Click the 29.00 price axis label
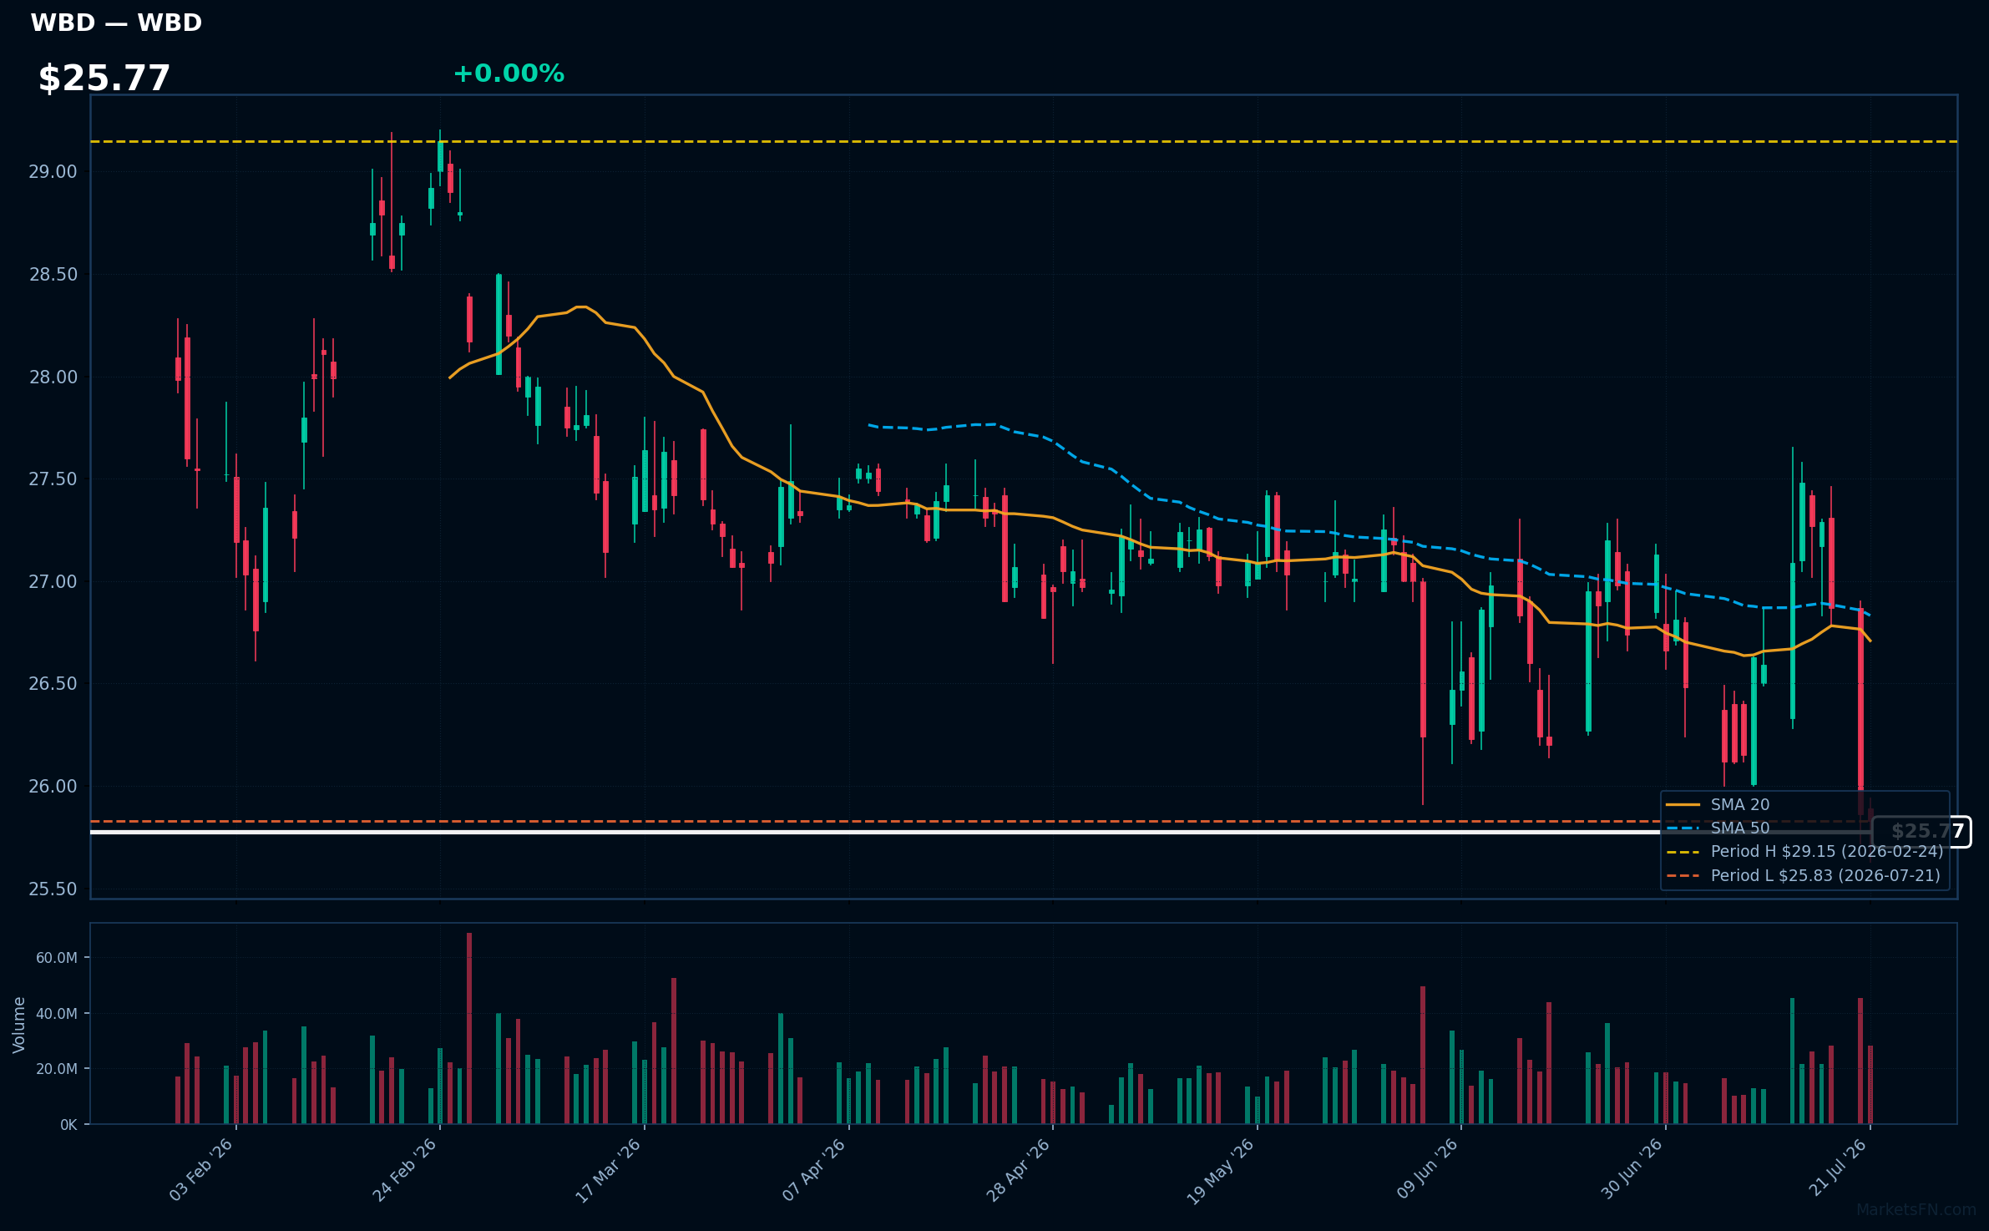Screen dimensions: 1989x1231 [53, 172]
